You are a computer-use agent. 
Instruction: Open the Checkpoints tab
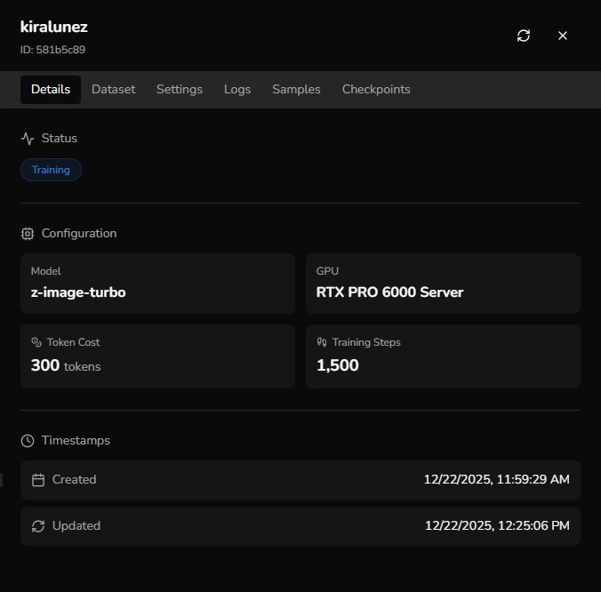pos(376,90)
